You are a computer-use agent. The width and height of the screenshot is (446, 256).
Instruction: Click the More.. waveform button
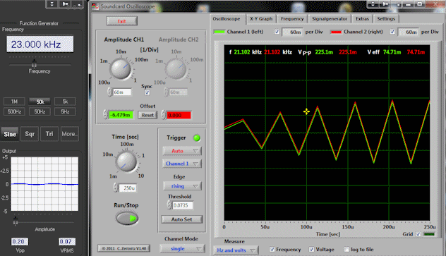point(70,134)
